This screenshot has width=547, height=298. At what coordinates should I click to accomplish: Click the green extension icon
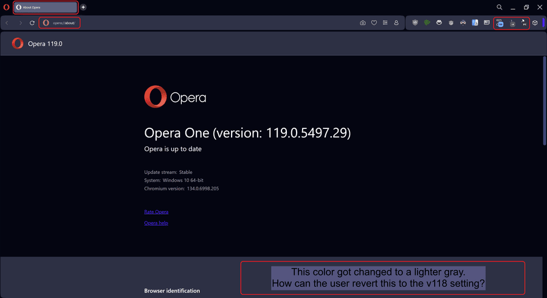point(427,23)
